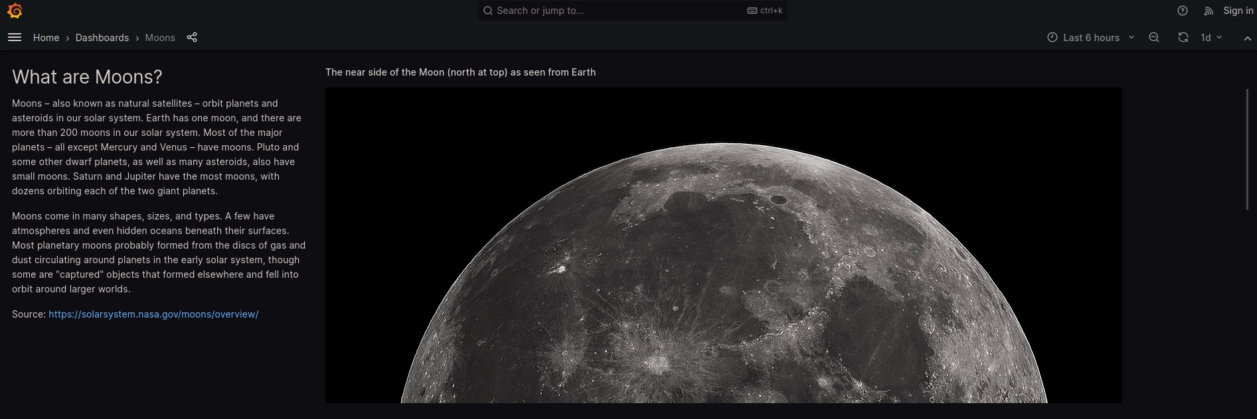Image resolution: width=1257 pixels, height=419 pixels.
Task: Open the news feed icon
Action: 1209,11
